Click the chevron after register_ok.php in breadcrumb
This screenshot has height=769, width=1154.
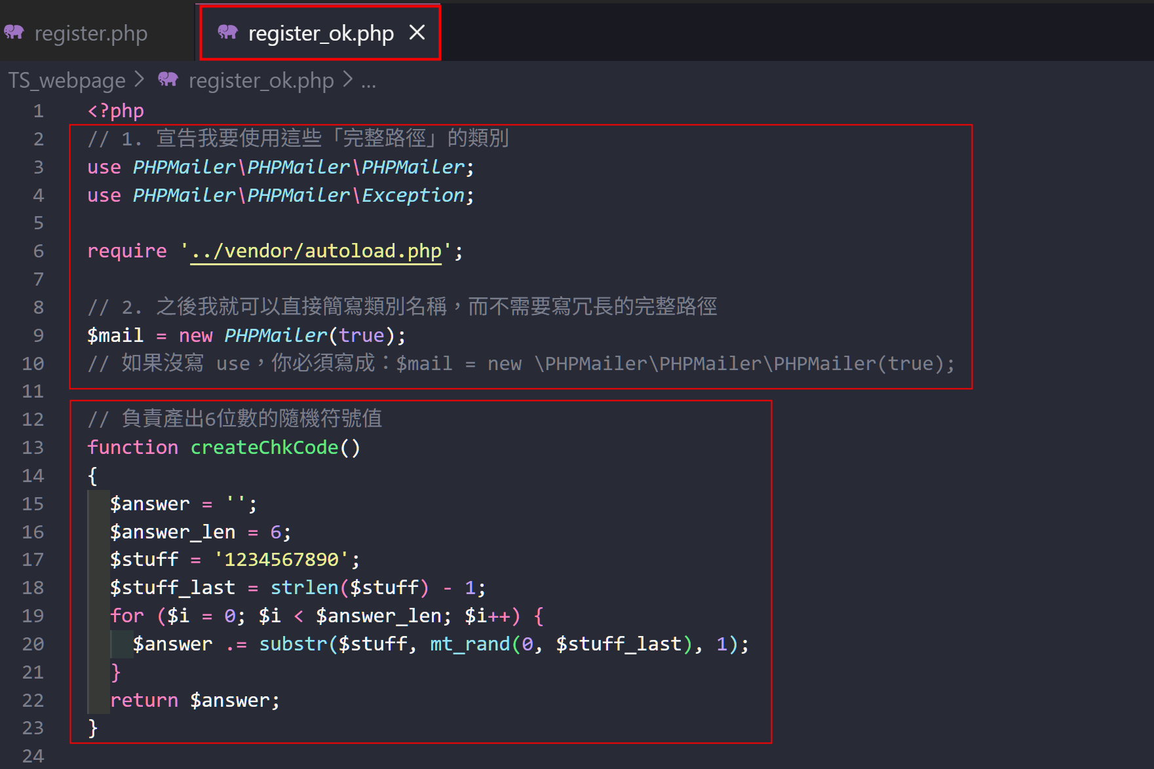[347, 79]
